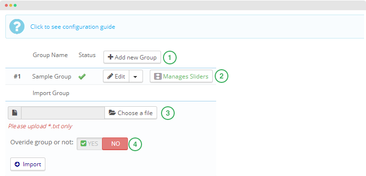Click the Add new Group button
Screen dimensions: 366x176
tap(132, 58)
